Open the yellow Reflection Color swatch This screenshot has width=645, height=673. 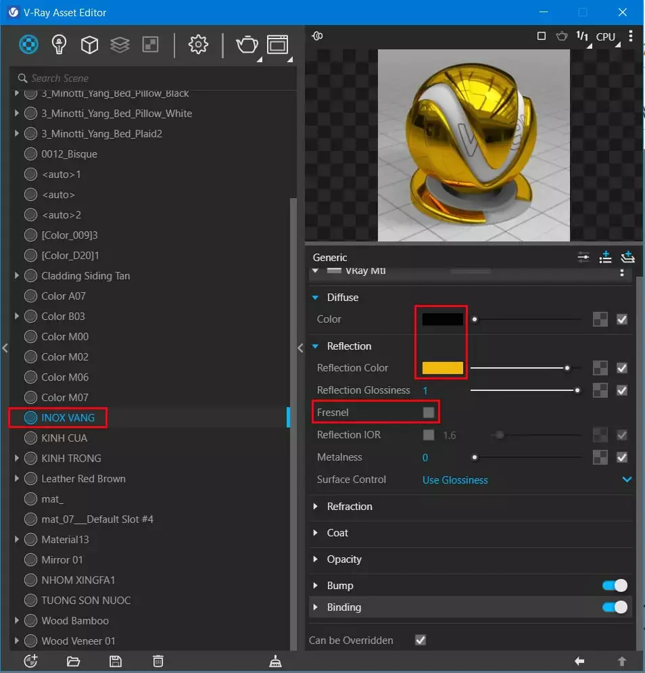coord(441,367)
